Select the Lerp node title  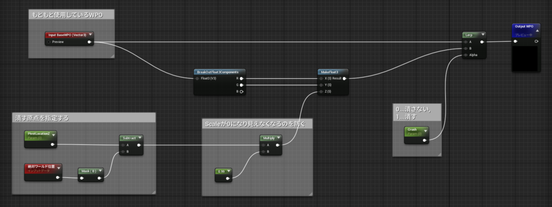(x=469, y=35)
